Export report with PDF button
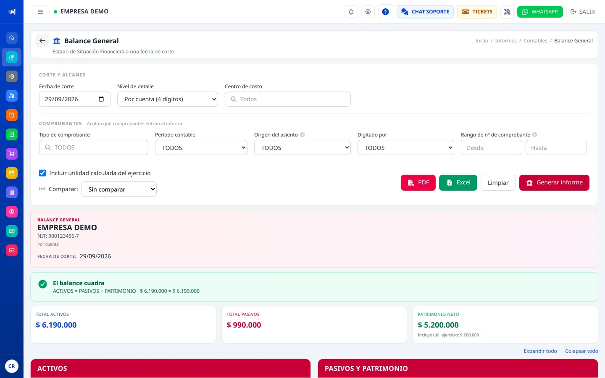Viewport: 605px width, 378px height. 418,183
